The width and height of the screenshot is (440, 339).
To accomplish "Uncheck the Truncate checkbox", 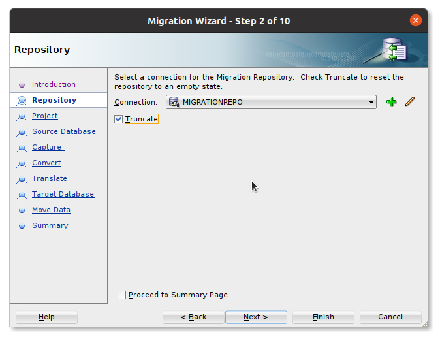I will (118, 119).
